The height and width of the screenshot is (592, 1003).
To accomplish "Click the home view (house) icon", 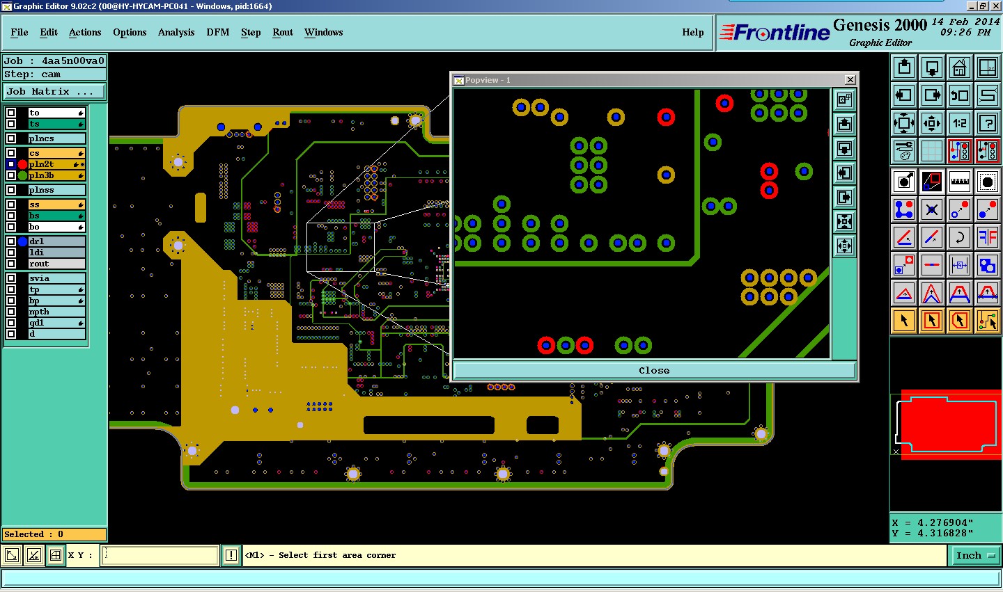I will (x=960, y=67).
